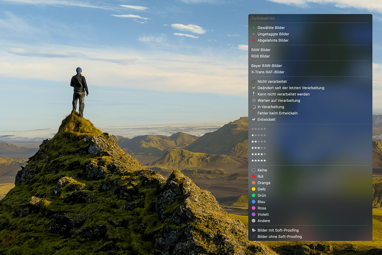The image size is (382, 255).
Task: Click Zurücksetzen to reset filters
Action: click(263, 18)
